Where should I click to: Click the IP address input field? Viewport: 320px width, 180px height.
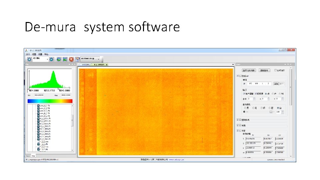(x=259, y=84)
